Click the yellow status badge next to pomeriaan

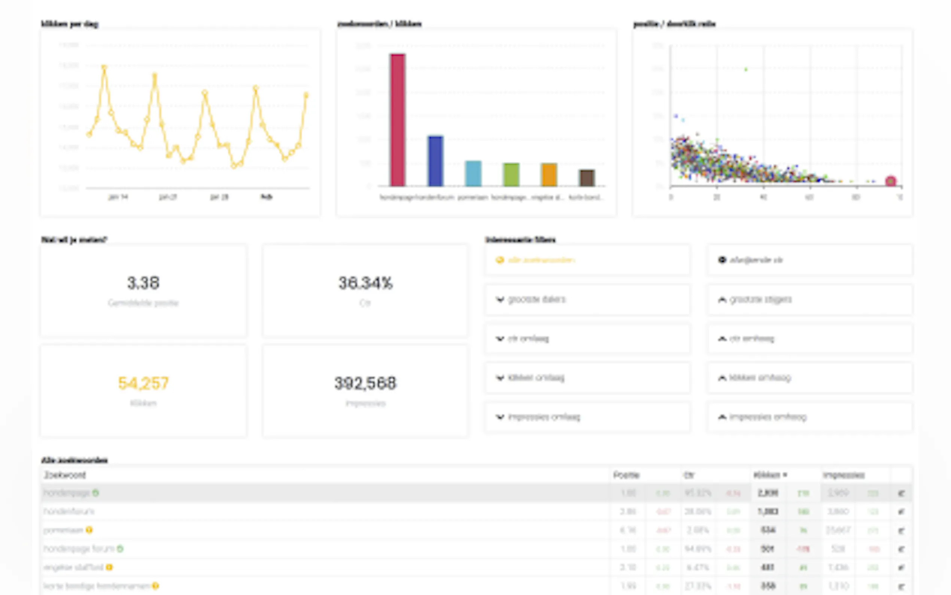click(89, 530)
